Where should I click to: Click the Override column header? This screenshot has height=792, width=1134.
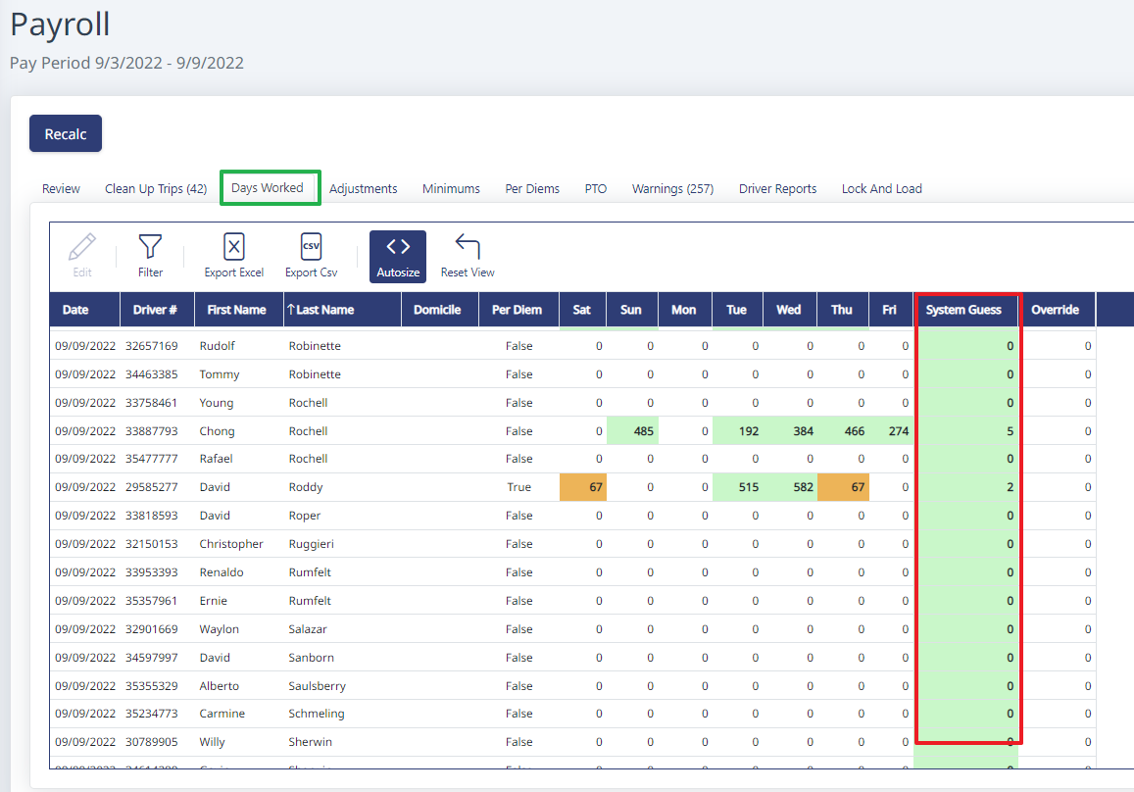coord(1055,310)
